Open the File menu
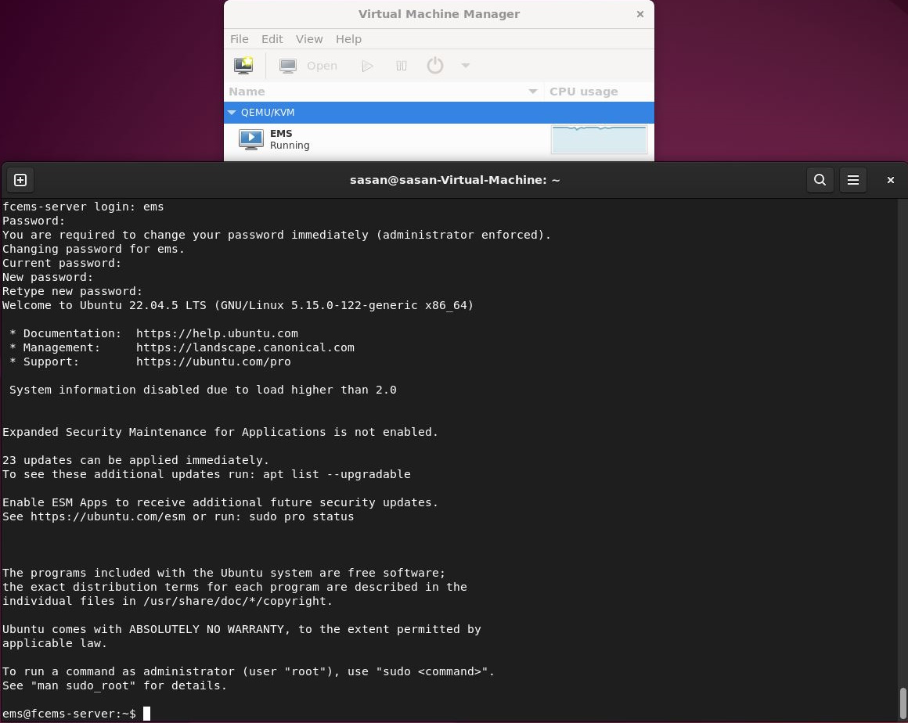This screenshot has height=723, width=908. [x=239, y=38]
